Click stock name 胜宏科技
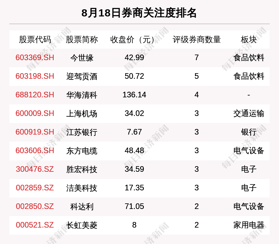 (x=82, y=169)
